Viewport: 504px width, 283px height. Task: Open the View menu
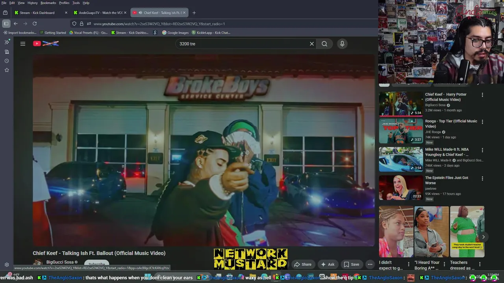tap(21, 3)
